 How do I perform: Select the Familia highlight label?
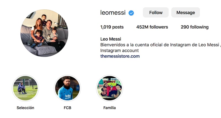pos(109,108)
